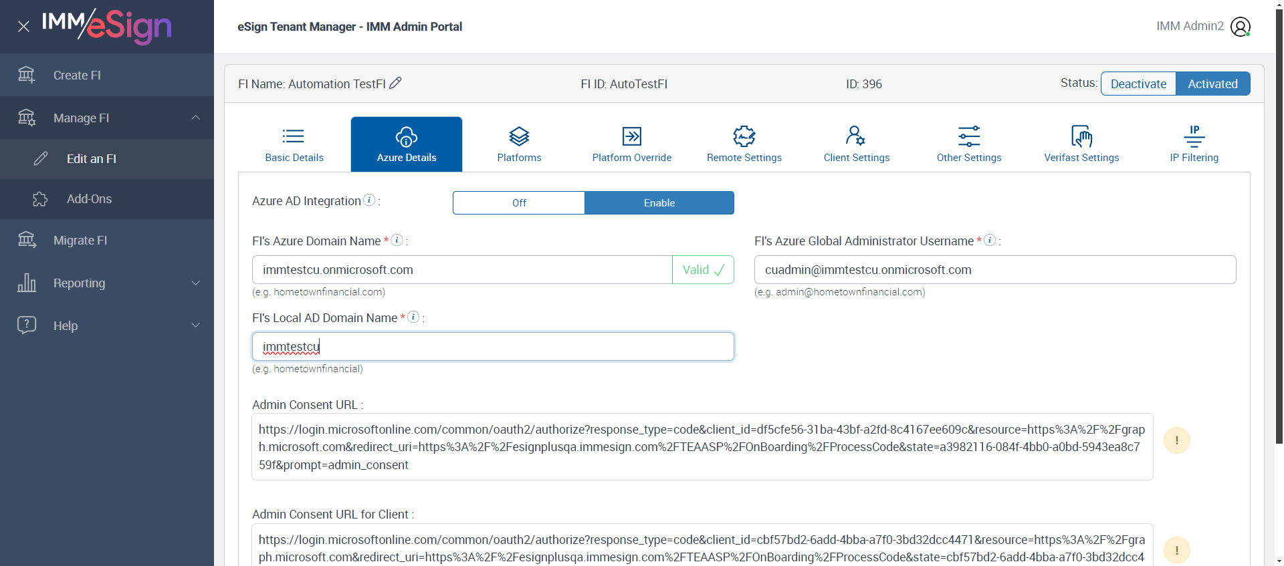
Task: Click warning icon beside Admin Consent URL
Action: [x=1177, y=440]
